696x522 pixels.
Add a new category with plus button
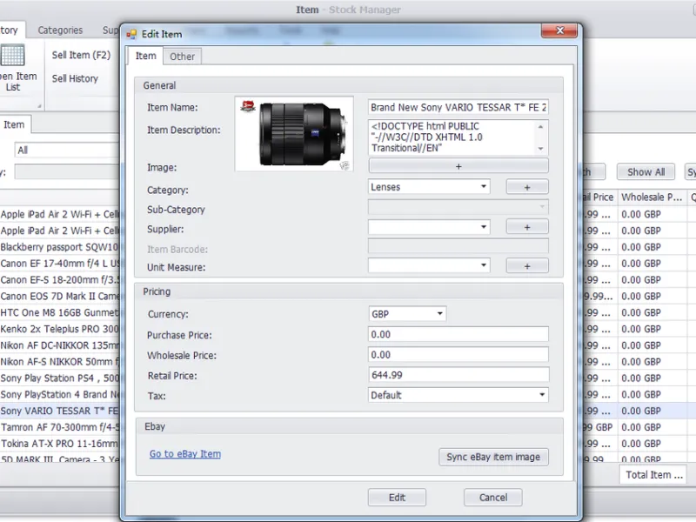pyautogui.click(x=527, y=187)
